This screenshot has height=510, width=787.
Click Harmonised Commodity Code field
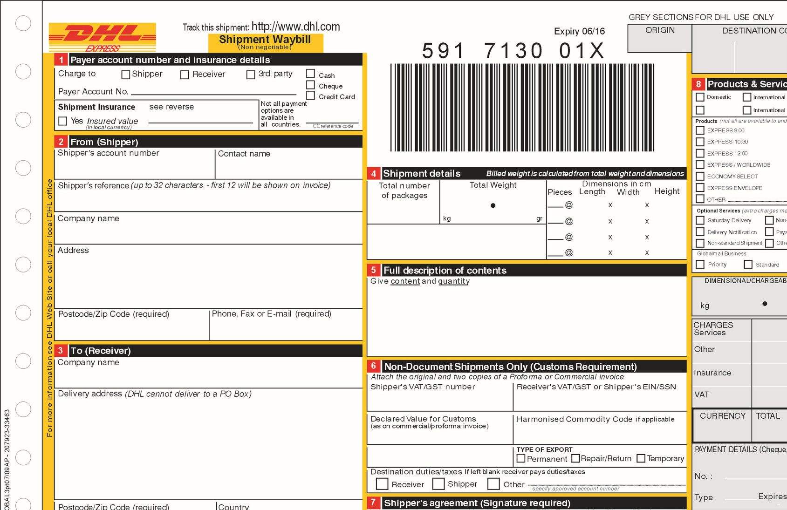click(600, 428)
